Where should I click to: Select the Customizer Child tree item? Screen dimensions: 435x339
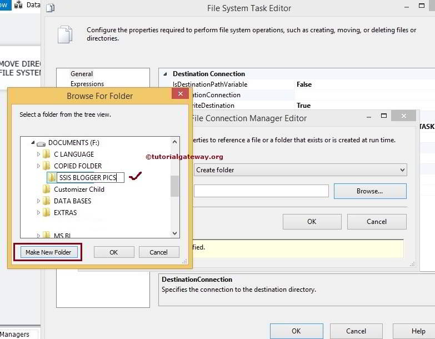click(x=79, y=189)
